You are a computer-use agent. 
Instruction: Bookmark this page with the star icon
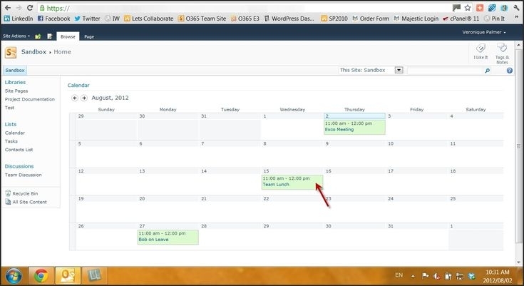click(468, 8)
